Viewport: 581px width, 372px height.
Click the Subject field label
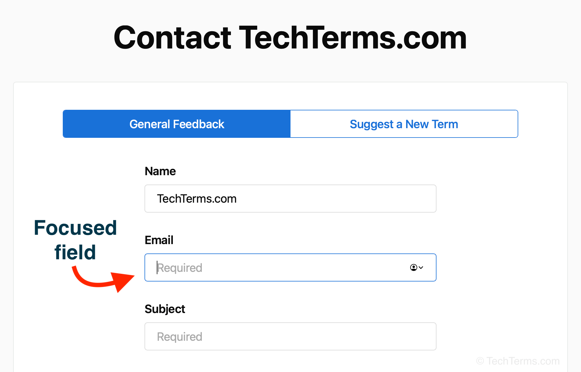click(165, 309)
